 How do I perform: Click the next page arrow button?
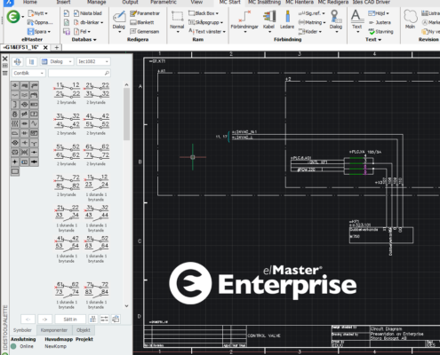tap(44, 319)
